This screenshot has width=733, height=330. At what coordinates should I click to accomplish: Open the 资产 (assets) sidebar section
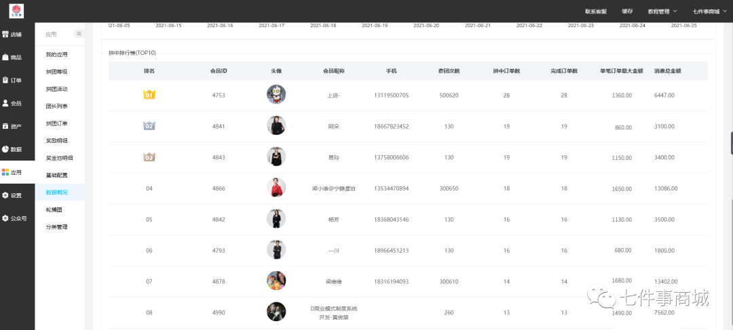click(x=12, y=126)
